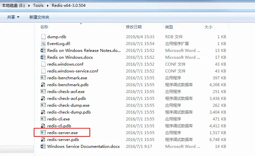Click the EventLog.dll file icon

click(x=43, y=44)
